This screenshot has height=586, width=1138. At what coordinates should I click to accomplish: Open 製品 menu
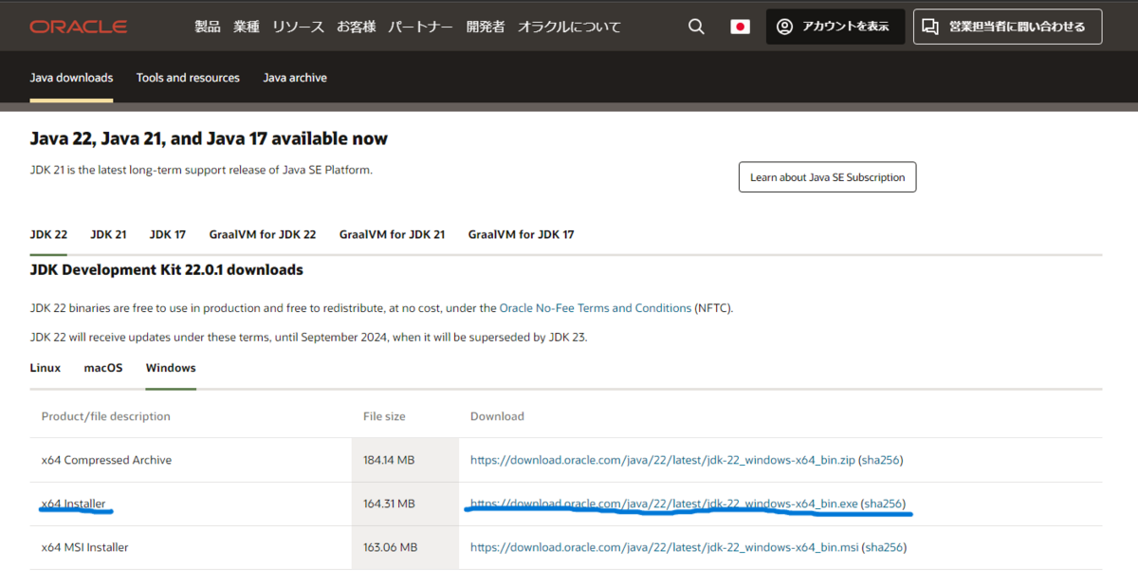click(x=208, y=27)
